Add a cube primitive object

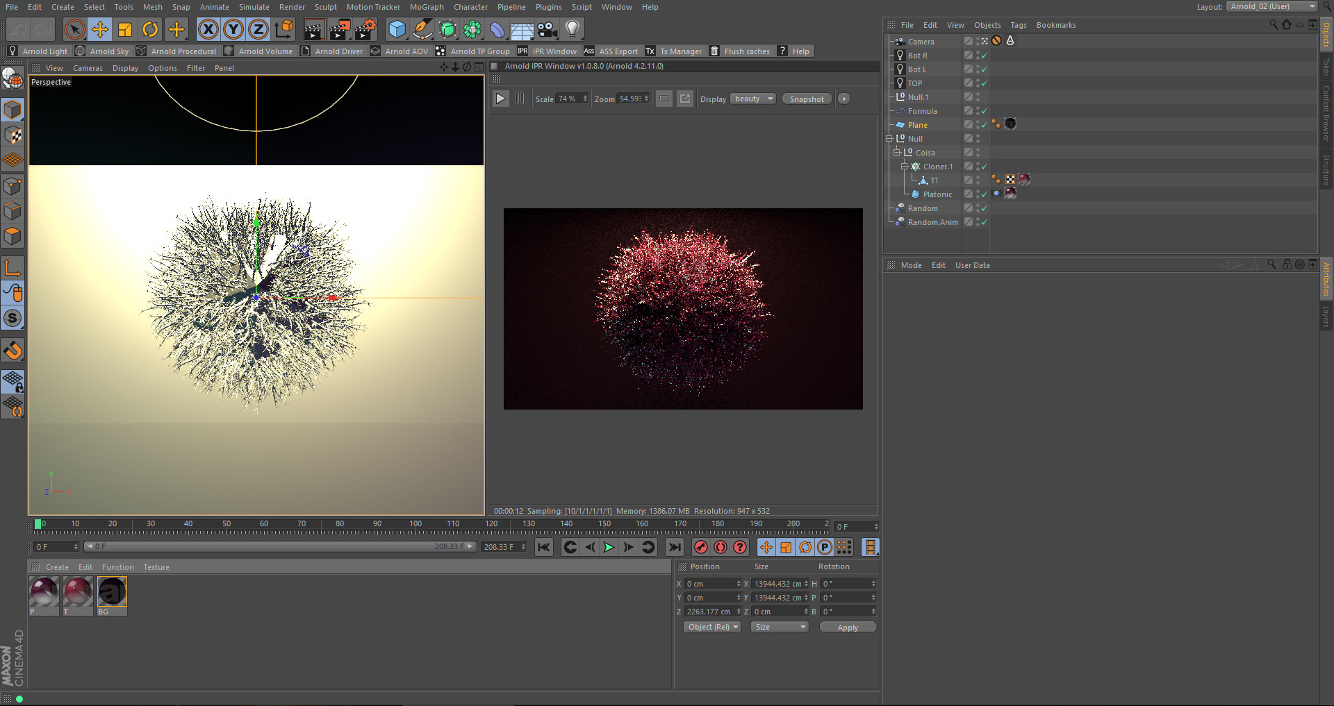click(397, 29)
